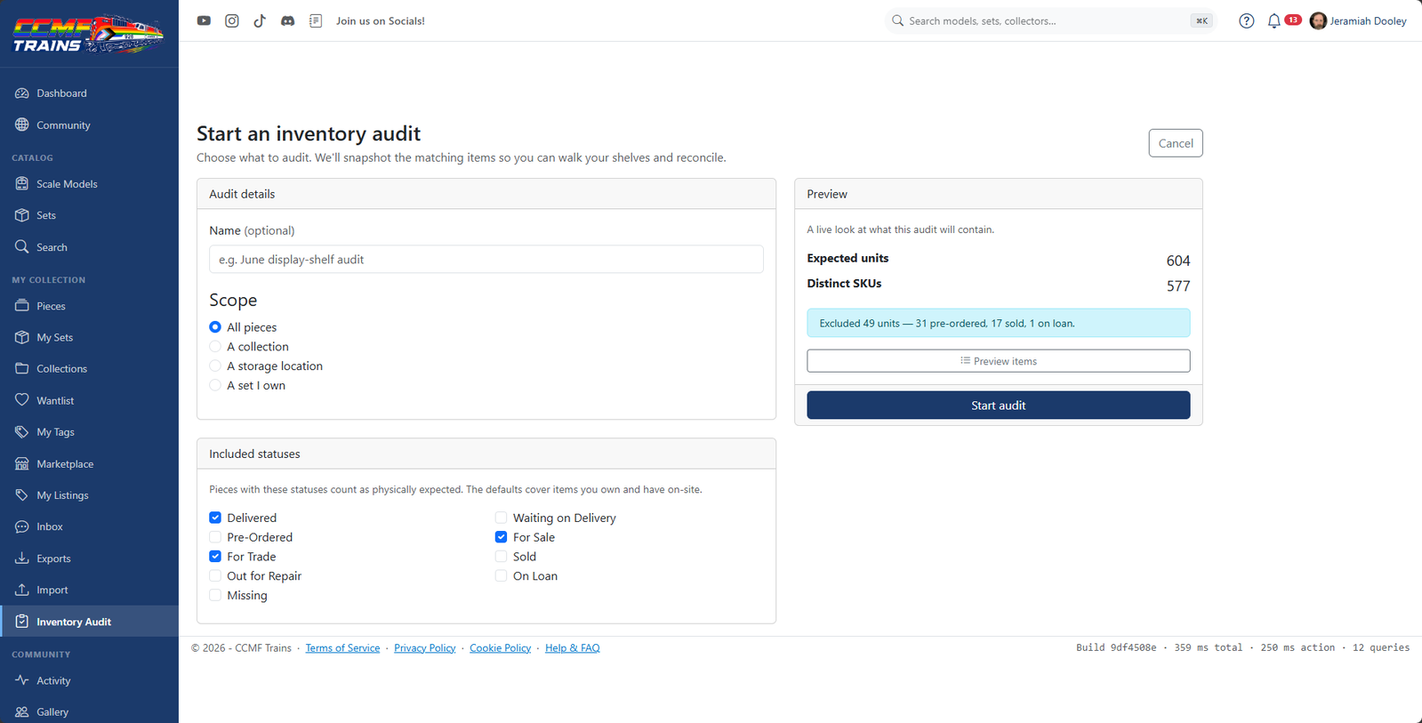Image resolution: width=1422 pixels, height=723 pixels.
Task: Open the TikTok social icon
Action: (x=260, y=20)
